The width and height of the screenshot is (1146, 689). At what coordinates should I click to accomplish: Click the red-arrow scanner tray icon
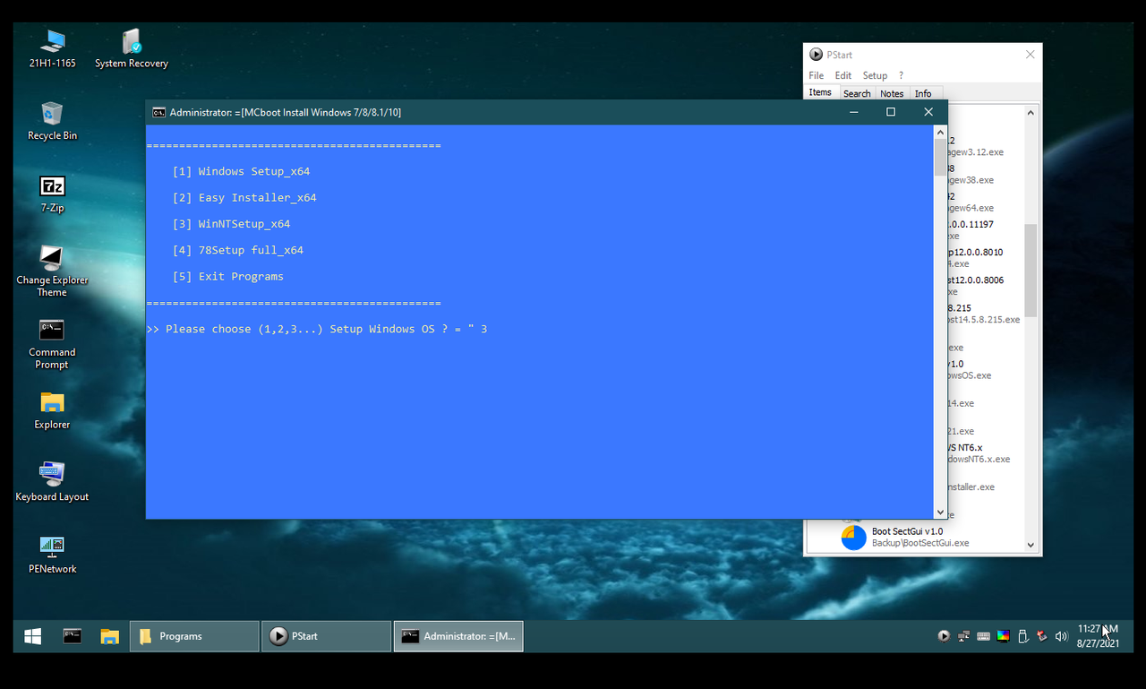click(1042, 636)
